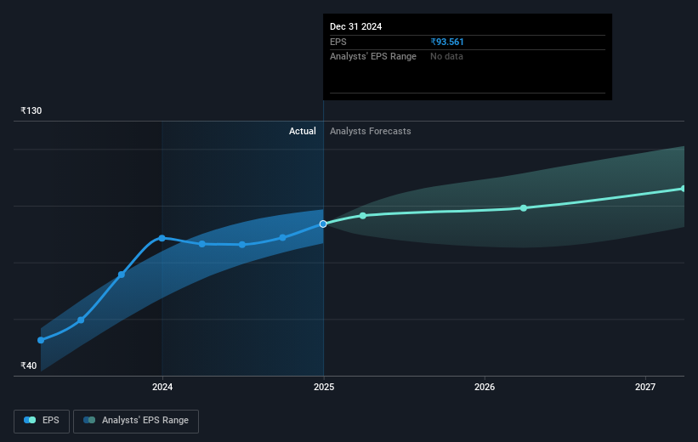Screen dimensions: 698x442
Task: Toggle the Analysts' EPS Range legend button
Action: [x=136, y=421]
